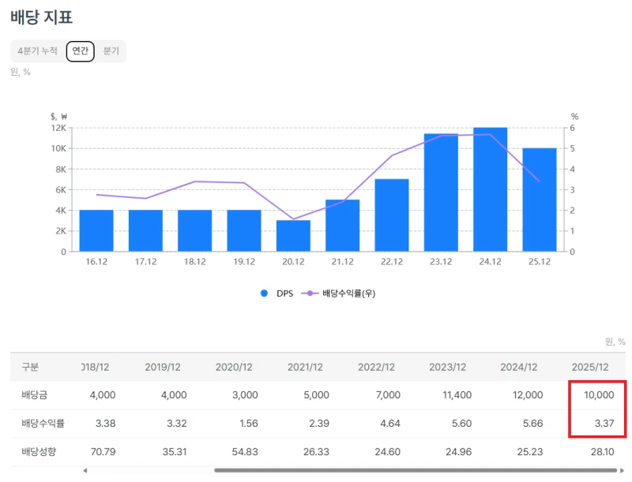The width and height of the screenshot is (632, 482).
Task: Click the 25.23 배당성향 cell
Action: pyautogui.click(x=530, y=452)
